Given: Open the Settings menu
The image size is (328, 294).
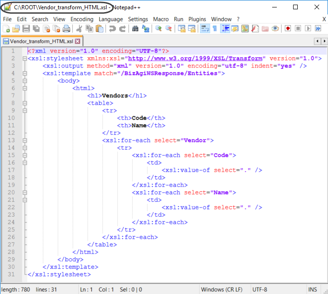Looking at the screenshot, I should click(138, 19).
